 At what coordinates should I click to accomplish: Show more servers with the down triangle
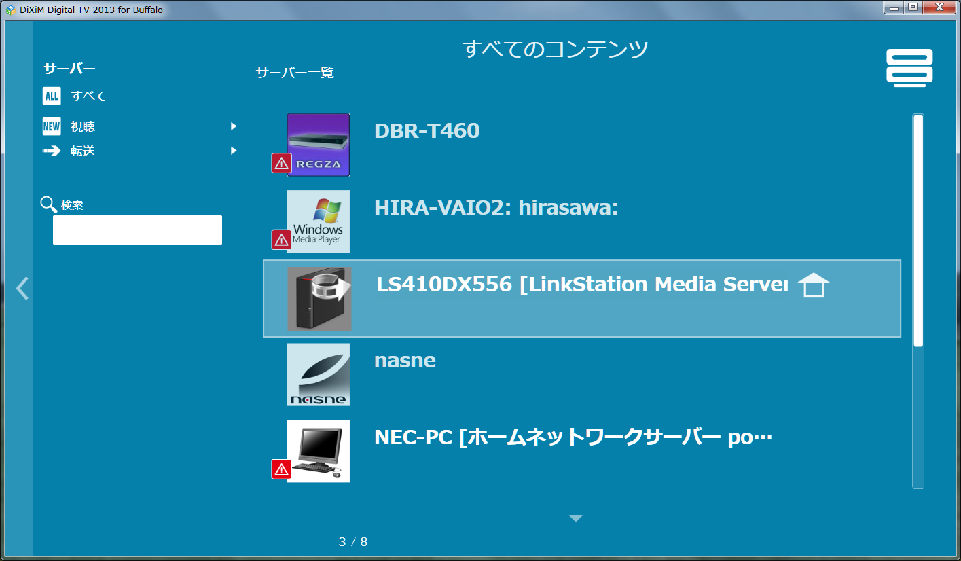(576, 519)
